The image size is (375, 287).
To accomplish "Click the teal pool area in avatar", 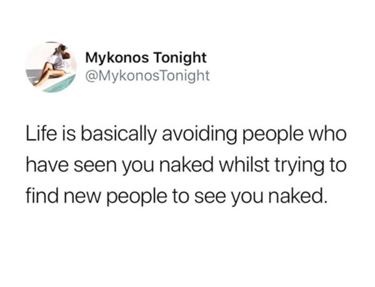I will 60,85.
